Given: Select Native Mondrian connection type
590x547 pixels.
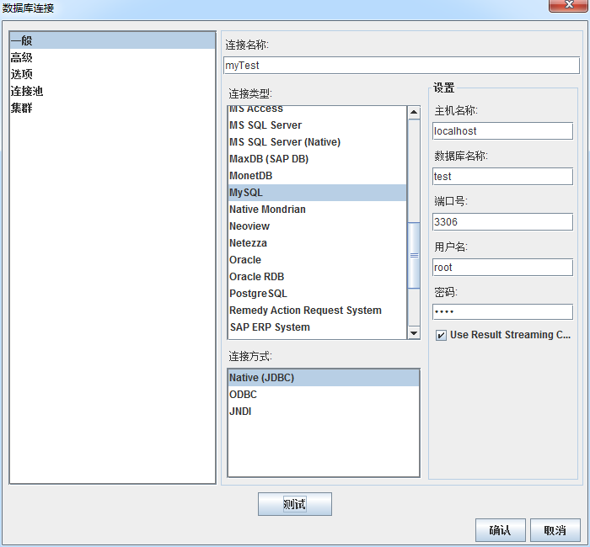Looking at the screenshot, I should (317, 210).
